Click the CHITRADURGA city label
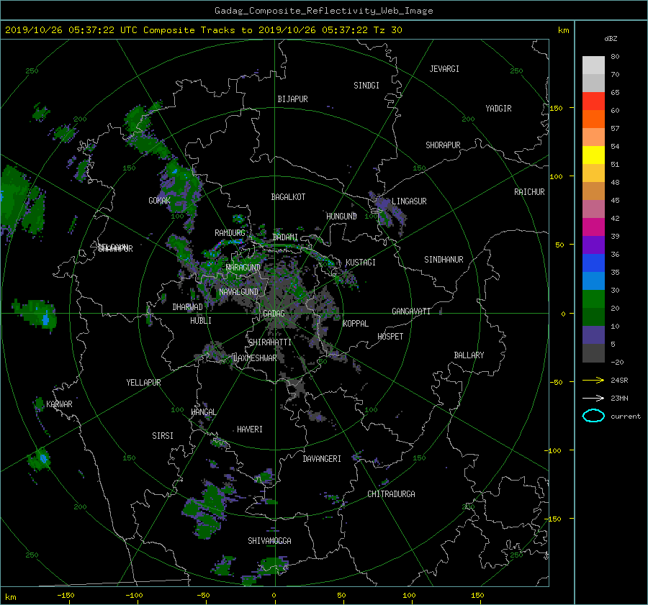The width and height of the screenshot is (648, 605). (391, 494)
